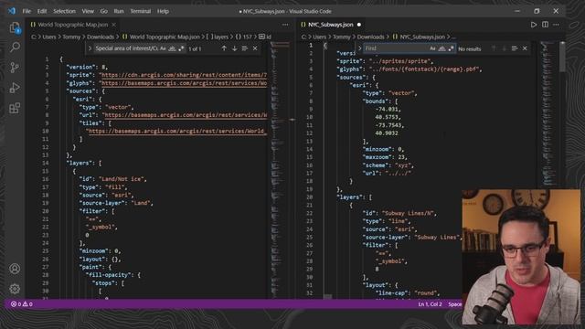Screen dimensions: 585x329
Task: Open the Selection menu
Action: pyautogui.click(x=64, y=11)
